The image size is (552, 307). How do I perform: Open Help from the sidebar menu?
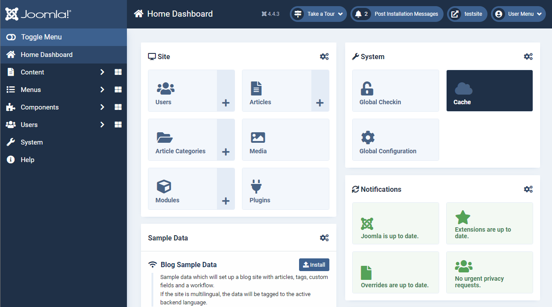[27, 160]
